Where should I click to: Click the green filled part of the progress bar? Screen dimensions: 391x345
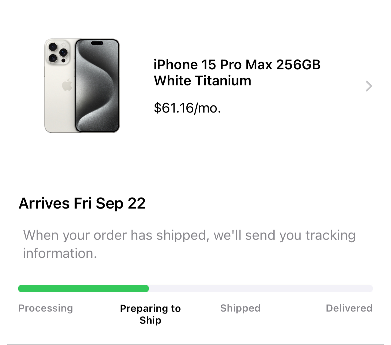click(83, 289)
